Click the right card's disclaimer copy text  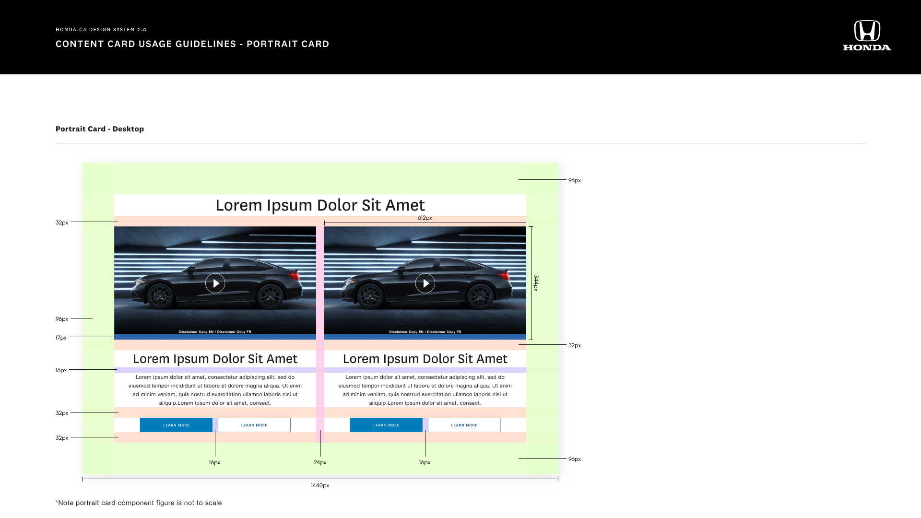pos(425,331)
